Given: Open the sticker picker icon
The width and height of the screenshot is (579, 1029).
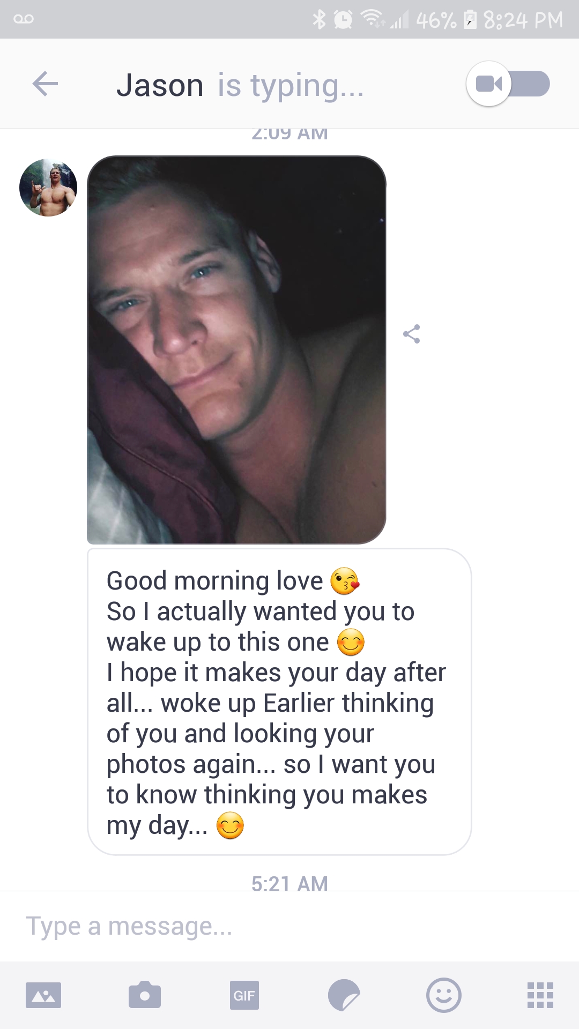Looking at the screenshot, I should [344, 995].
